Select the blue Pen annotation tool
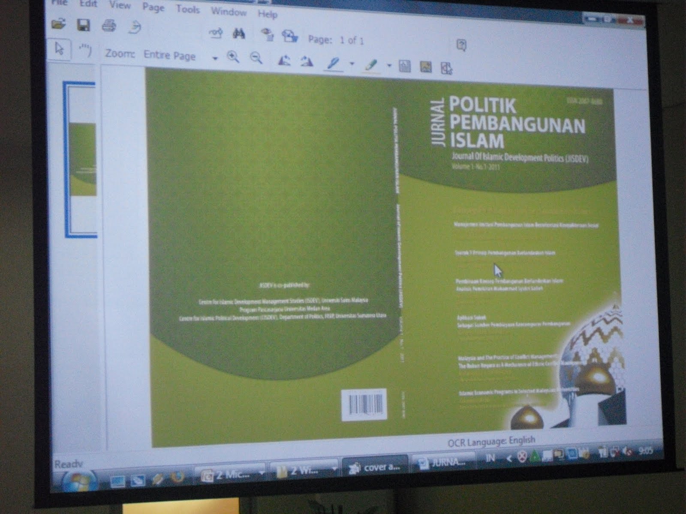 [x=333, y=64]
